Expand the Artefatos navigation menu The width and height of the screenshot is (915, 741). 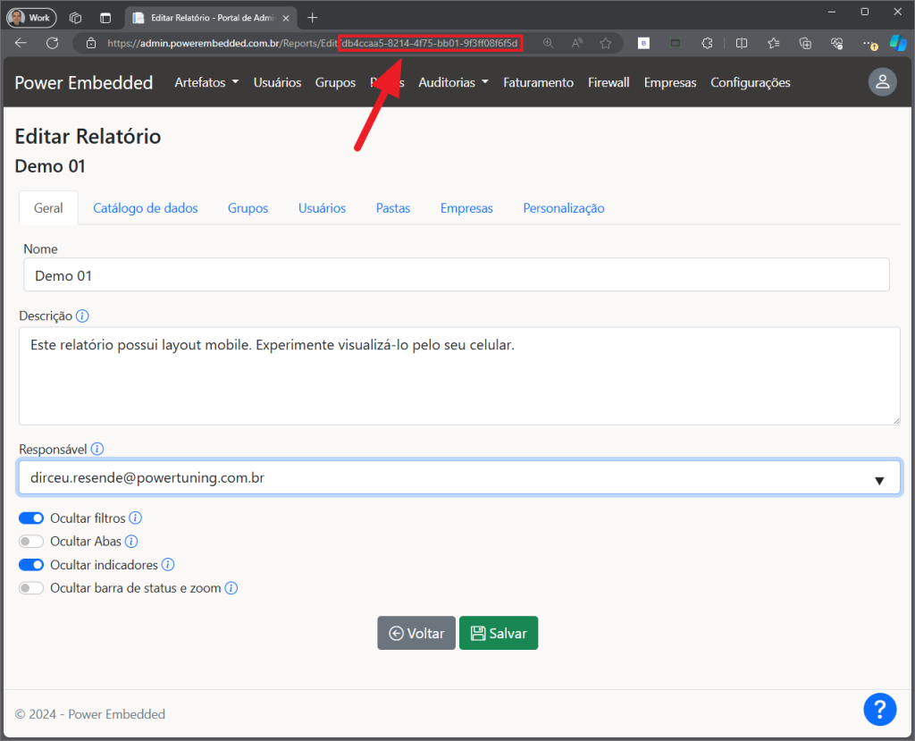click(206, 82)
